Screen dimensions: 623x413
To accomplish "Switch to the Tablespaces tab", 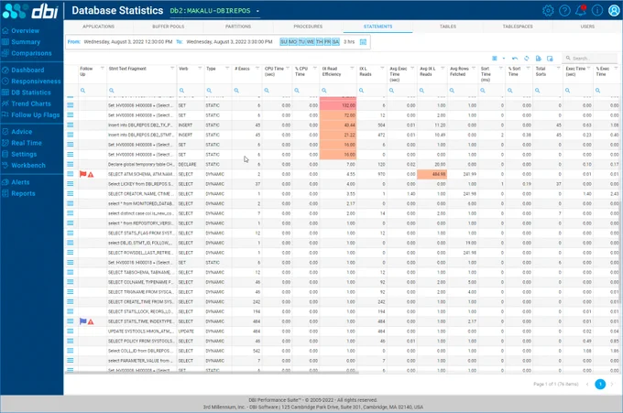I will pos(518,27).
